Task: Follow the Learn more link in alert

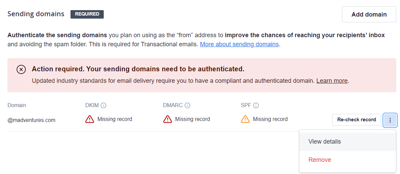Action: (332, 81)
